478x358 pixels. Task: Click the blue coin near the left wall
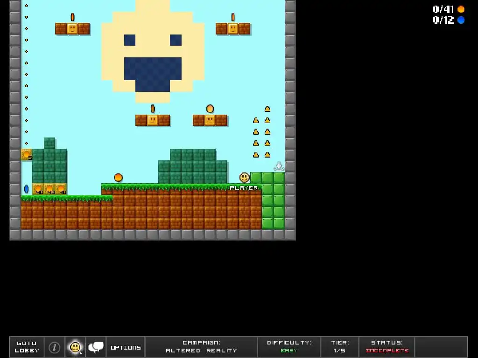click(27, 189)
